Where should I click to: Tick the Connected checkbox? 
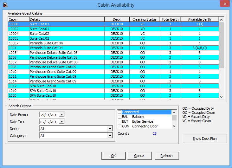point(120,112)
